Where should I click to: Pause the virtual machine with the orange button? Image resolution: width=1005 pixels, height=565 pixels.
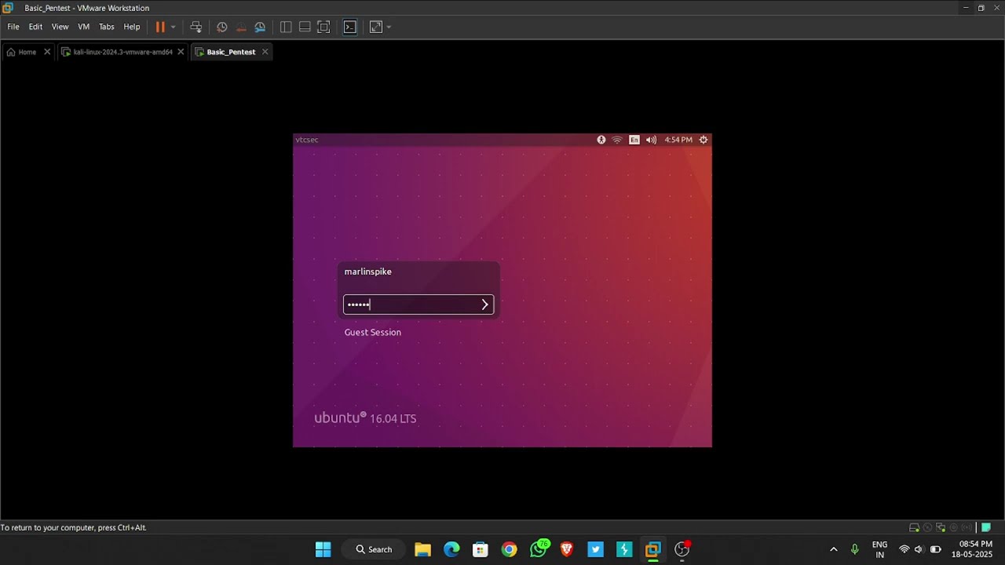click(160, 27)
